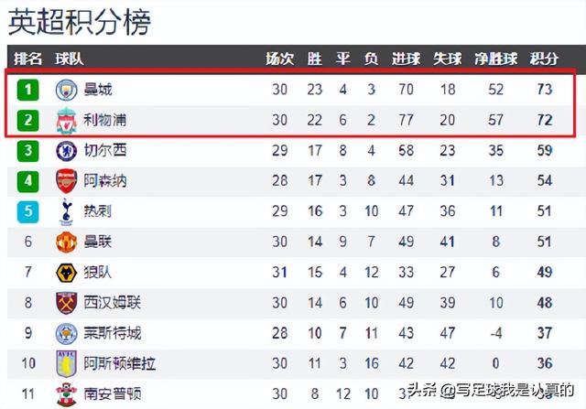The height and width of the screenshot is (409, 586).
Task: Select the Aston Villa crest
Action: coord(67,364)
